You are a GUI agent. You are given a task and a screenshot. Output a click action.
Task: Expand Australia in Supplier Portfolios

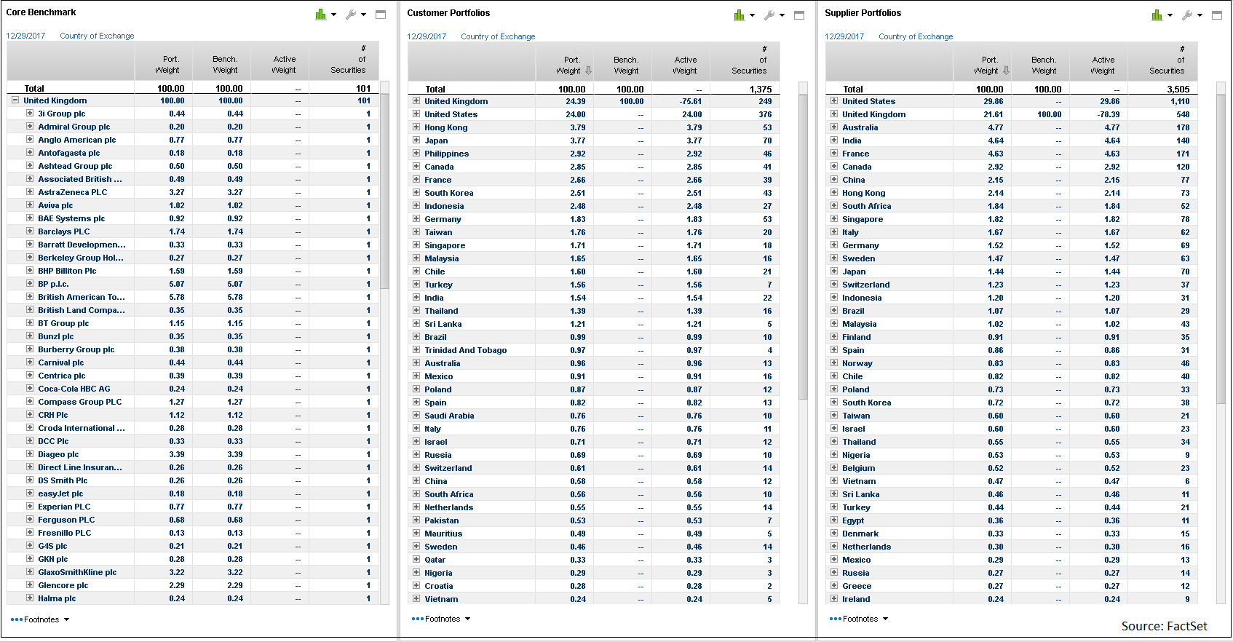tap(834, 127)
